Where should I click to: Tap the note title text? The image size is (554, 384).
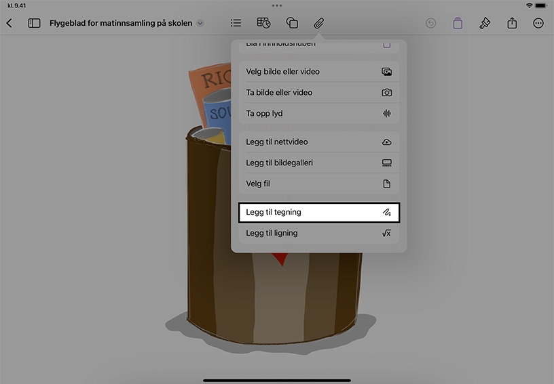coord(121,23)
